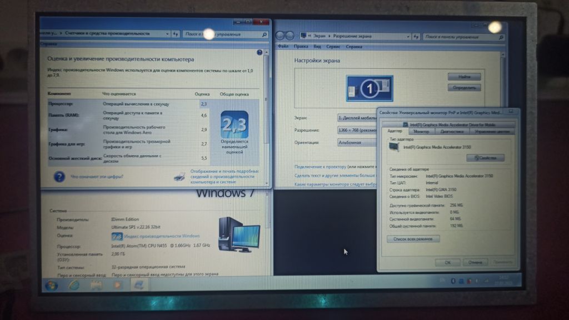Viewport: 569px width, 320px height.
Task: Click the small score badge next to "Индекс производительности Windows"
Action: pos(117,237)
